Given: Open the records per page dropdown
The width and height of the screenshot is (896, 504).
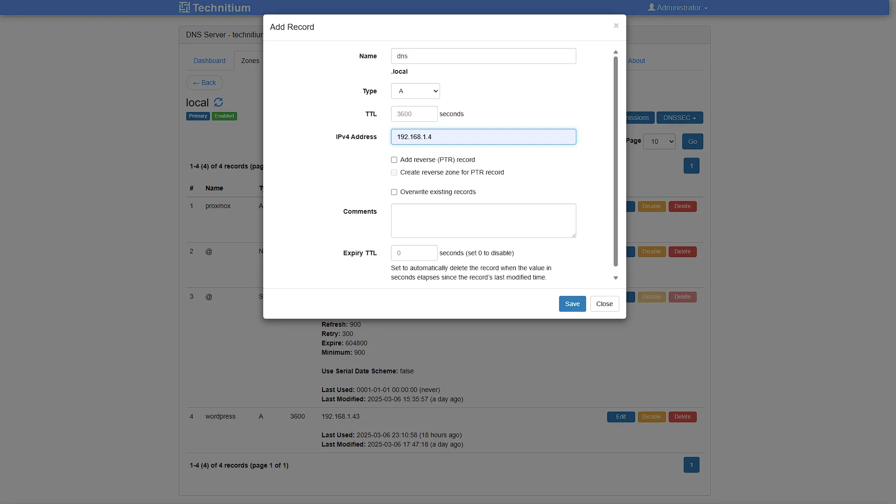Looking at the screenshot, I should [659, 141].
